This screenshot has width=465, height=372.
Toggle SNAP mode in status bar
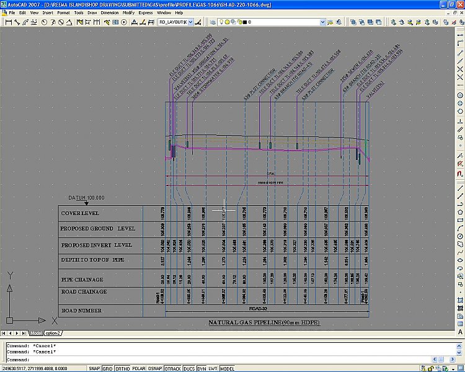pyautogui.click(x=94, y=368)
